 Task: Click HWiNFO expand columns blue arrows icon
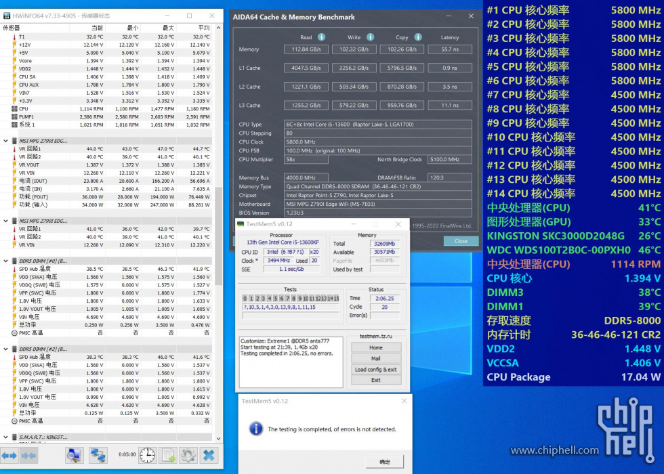tap(9, 456)
